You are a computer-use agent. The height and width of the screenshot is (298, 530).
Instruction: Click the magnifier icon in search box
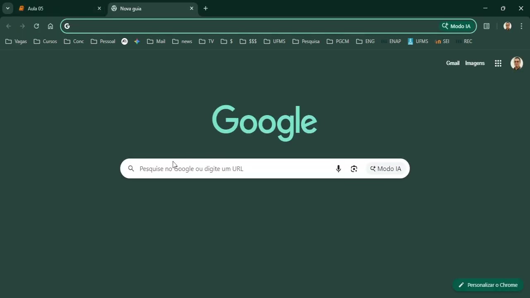(131, 168)
